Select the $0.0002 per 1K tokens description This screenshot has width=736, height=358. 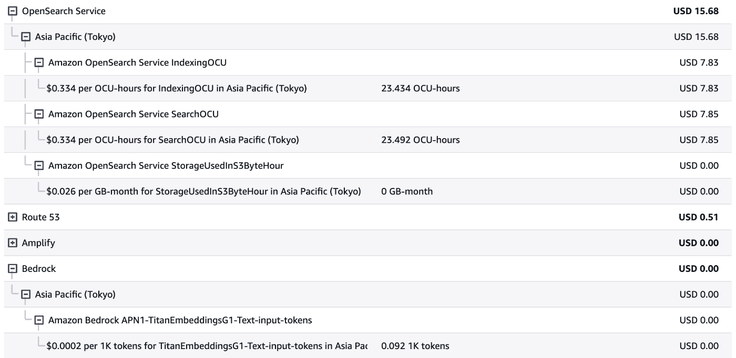pos(207,345)
